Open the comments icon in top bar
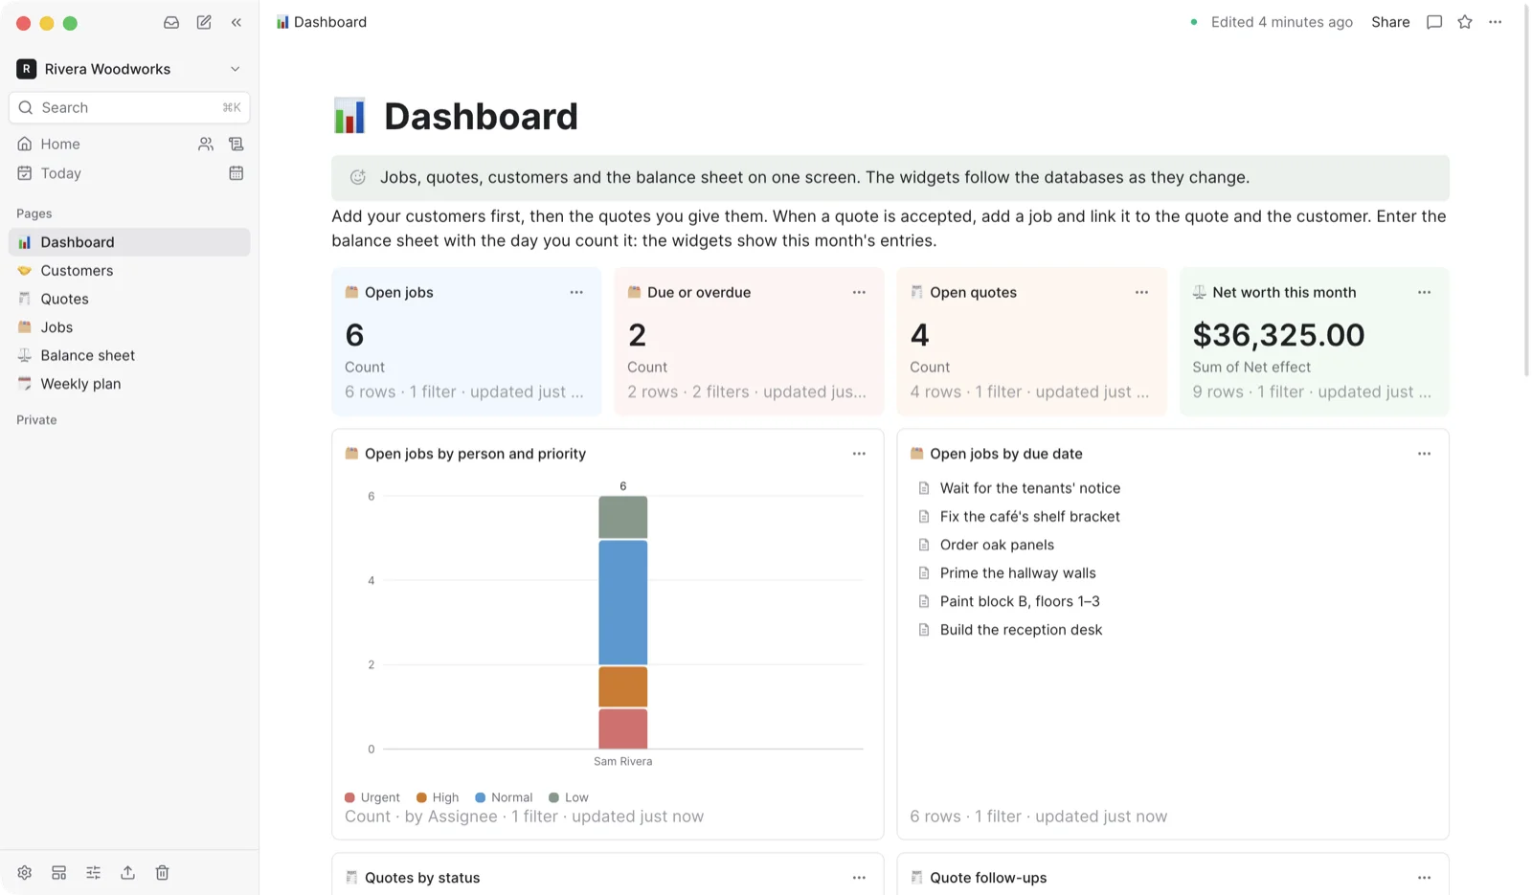Screen dimensions: 1532x895 point(1434,22)
